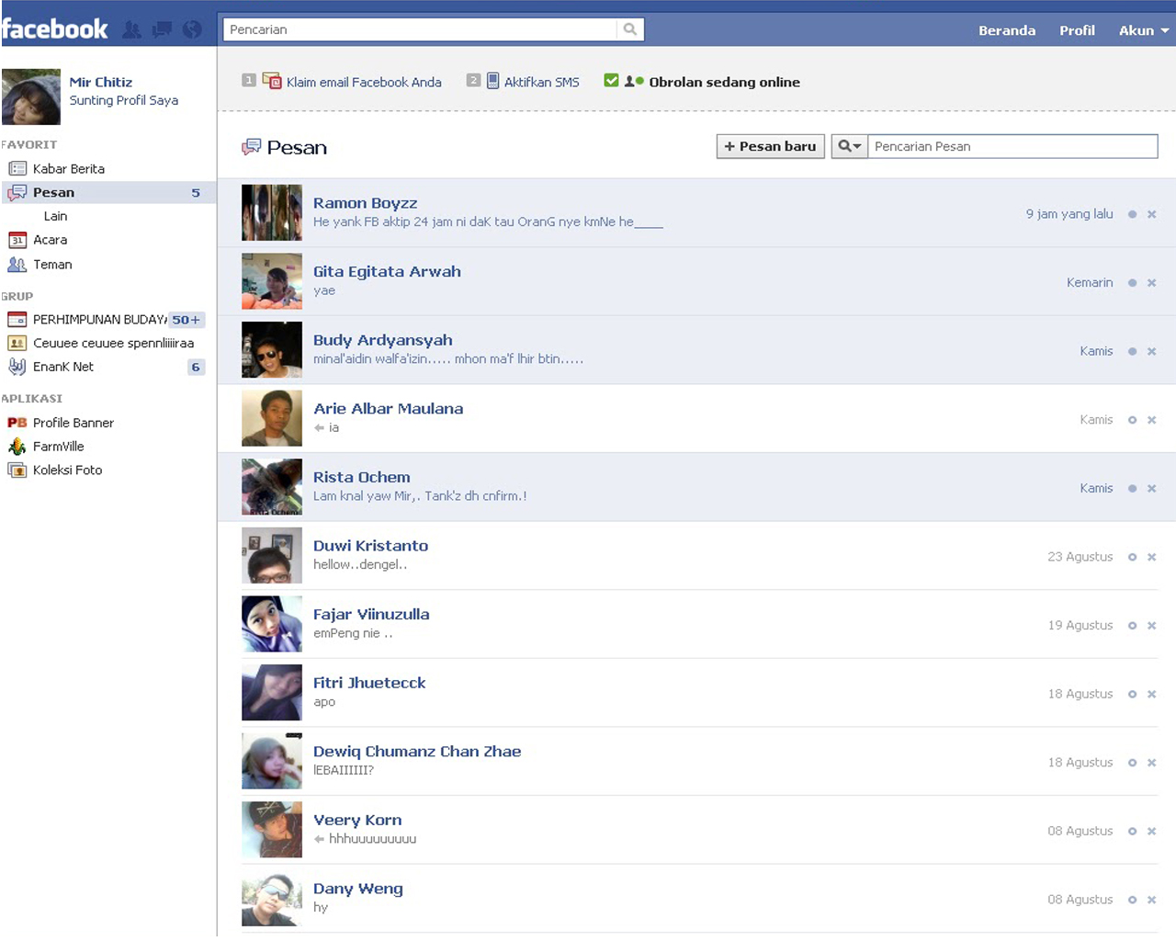Click Mir Chitiz profile picture
1176x941 pixels.
pos(31,96)
